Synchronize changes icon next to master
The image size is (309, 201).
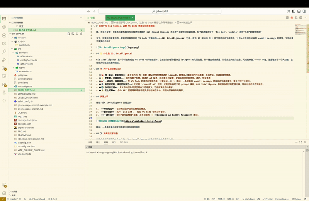tap(20, 199)
